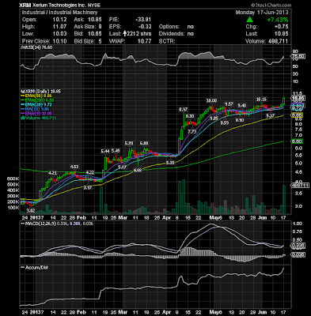Image resolution: width=311 pixels, height=316 pixels.
Task: Click the High value 11.07
Action: 59,27
